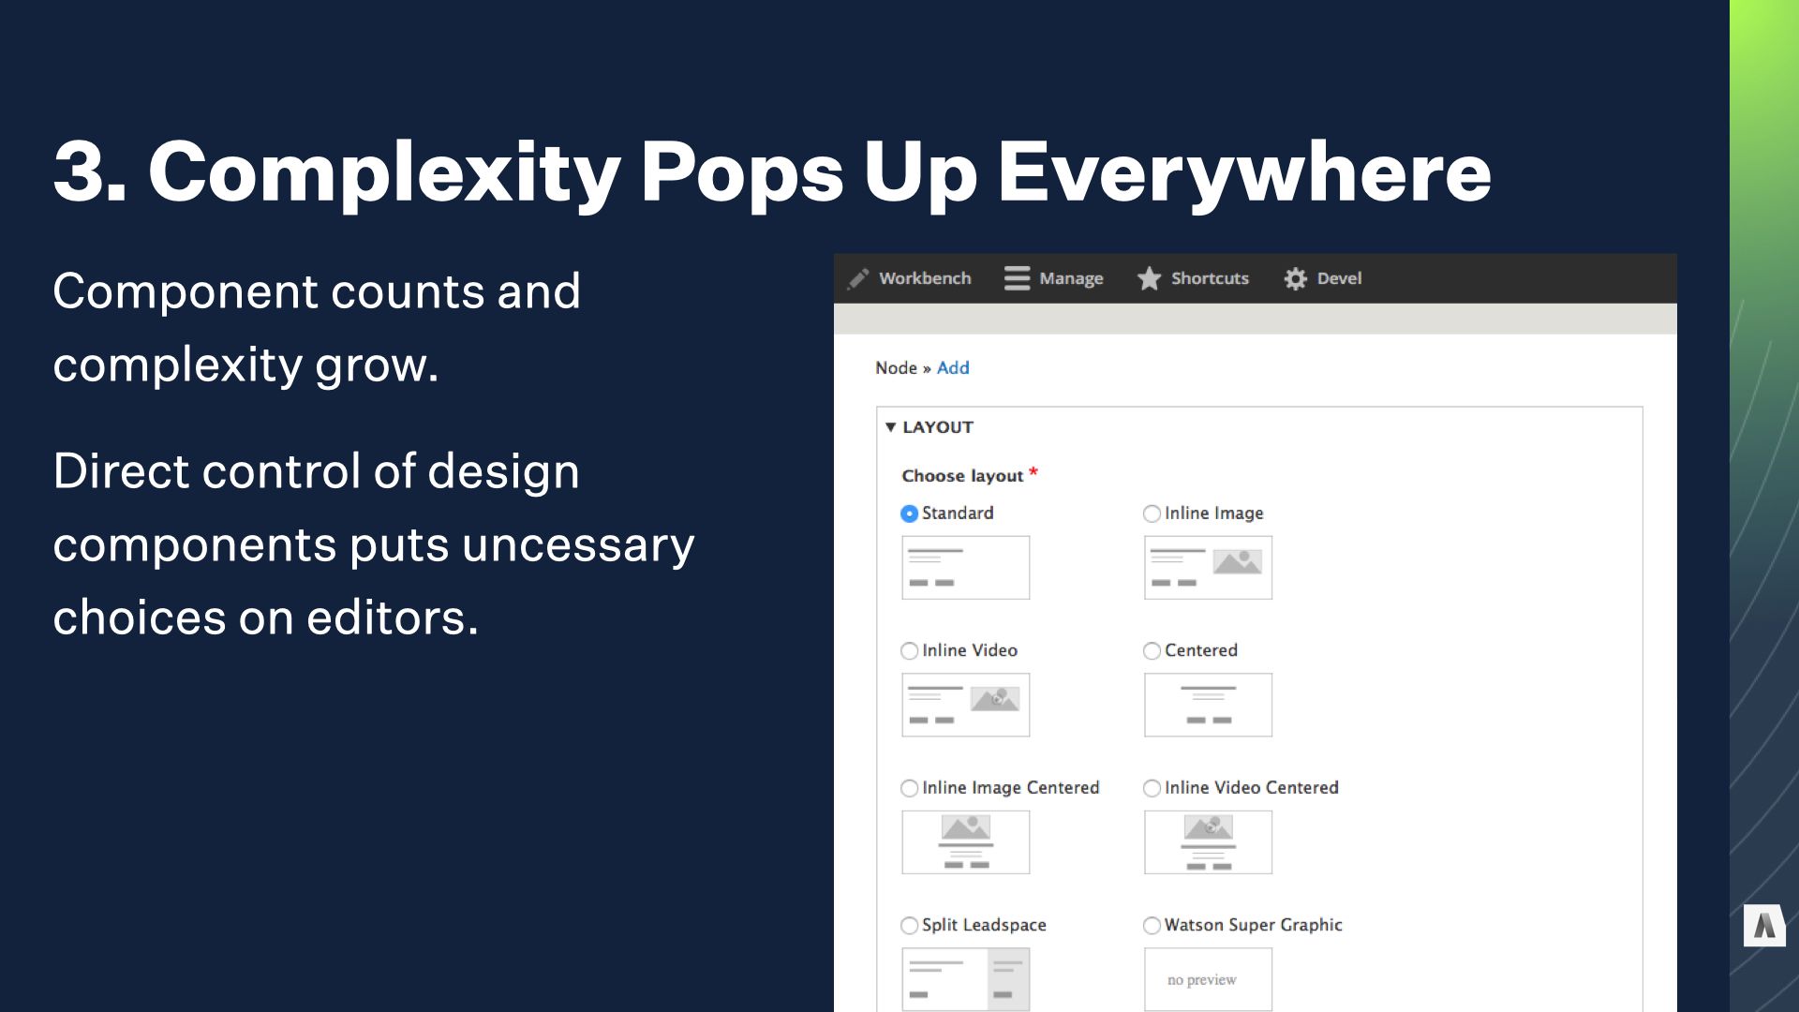Click the Add node link
Viewport: 1799px width, 1012px height.
pos(951,367)
